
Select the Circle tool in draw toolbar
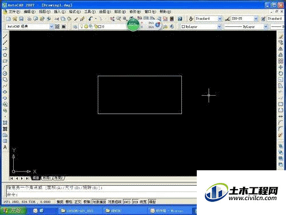[5, 73]
